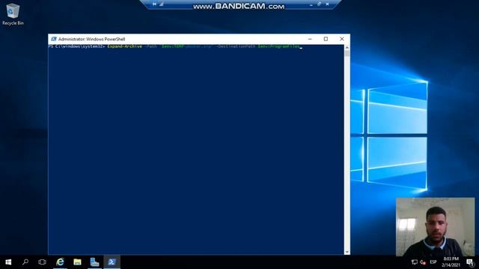
Task: Click PowerShell title bar icon
Action: [x=54, y=39]
